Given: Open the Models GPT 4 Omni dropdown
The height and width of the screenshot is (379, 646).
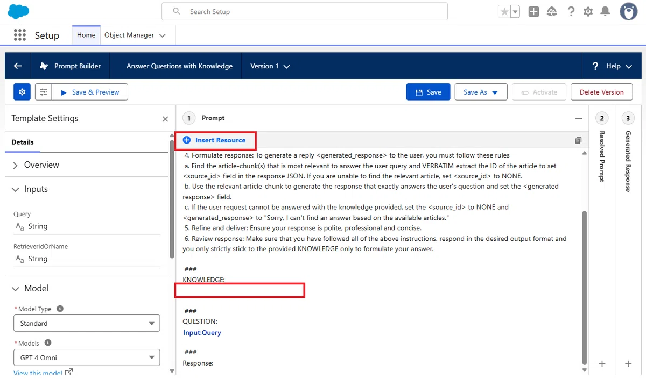Looking at the screenshot, I should click(87, 357).
